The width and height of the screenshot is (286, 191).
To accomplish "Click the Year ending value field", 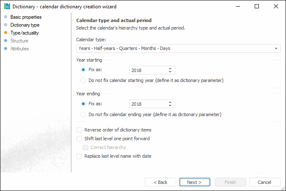I will [x=148, y=104].
